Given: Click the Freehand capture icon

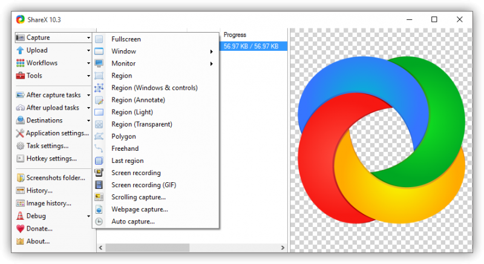Looking at the screenshot, I should 99,148.
